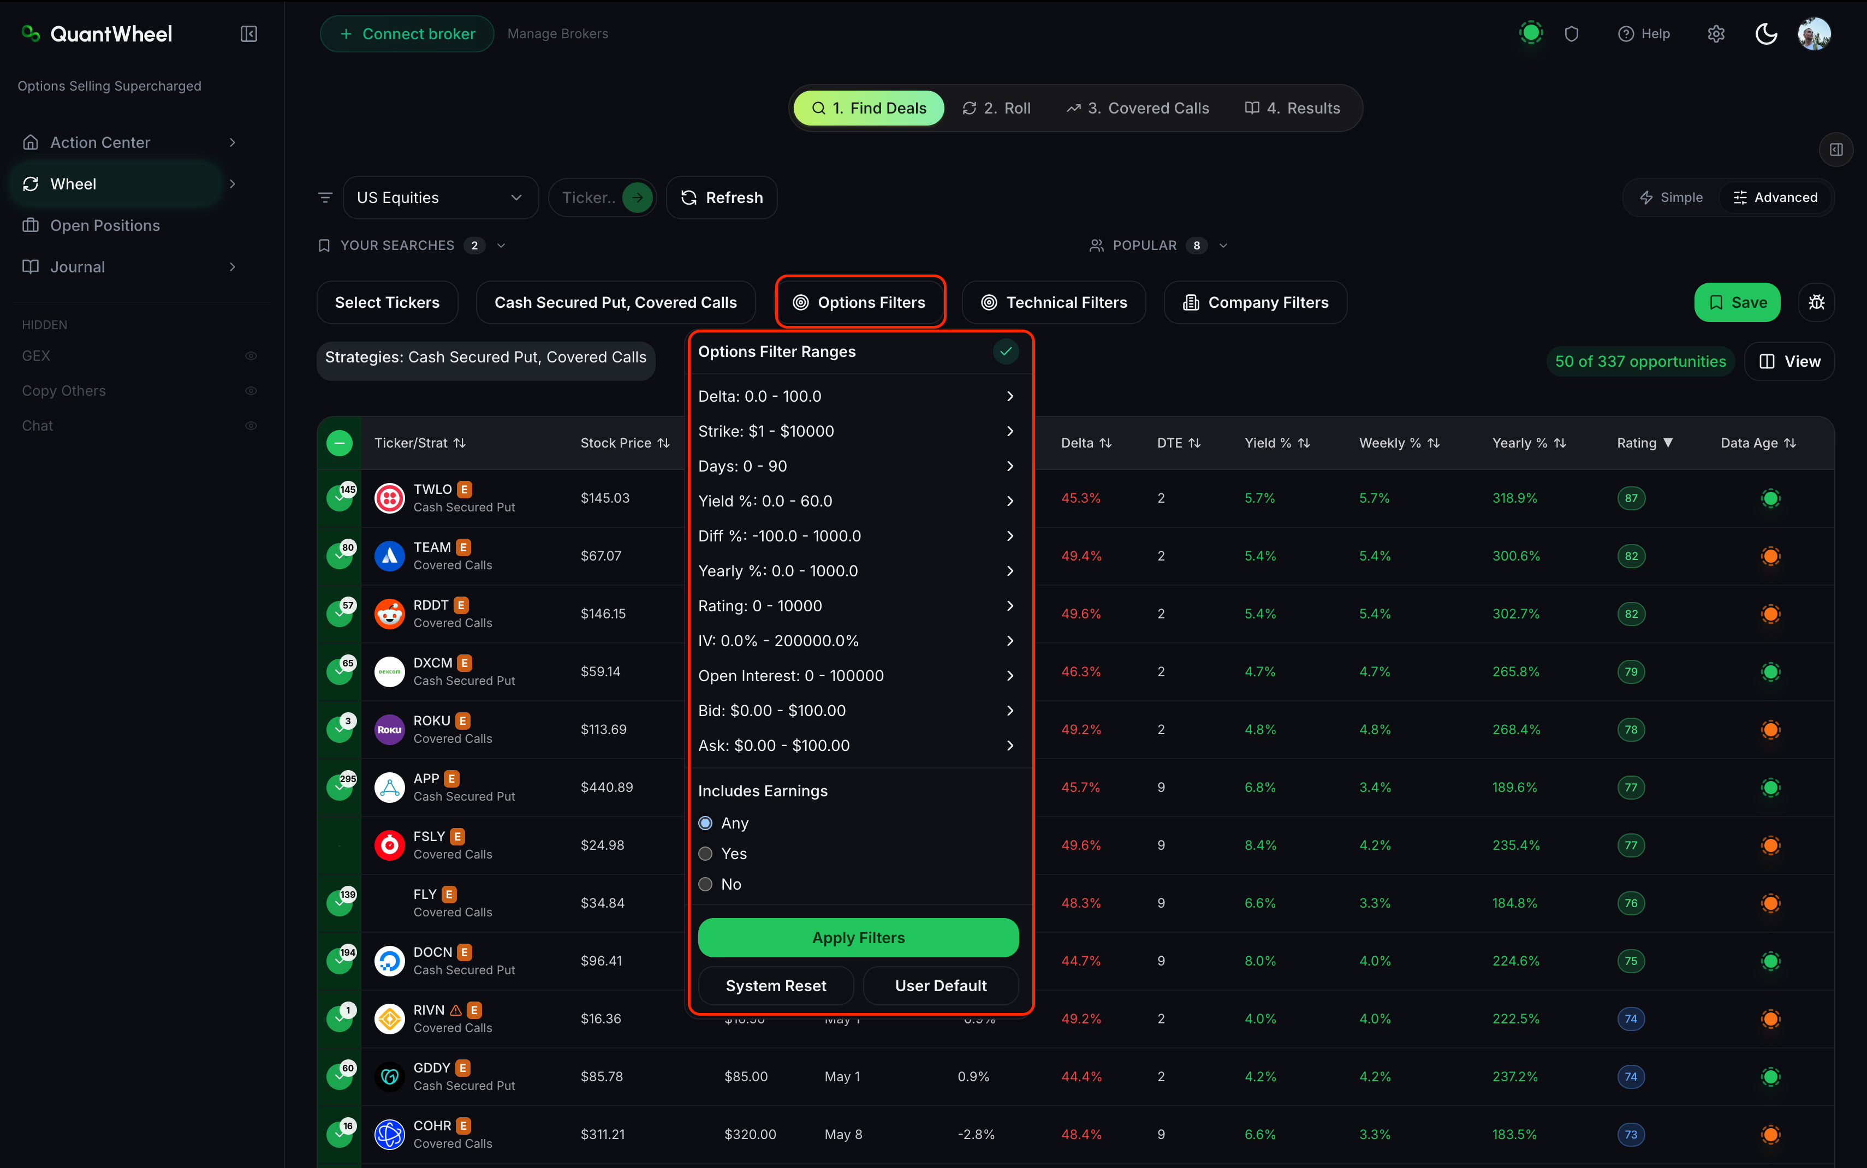Expand Action Center sidebar chevron
Image resolution: width=1867 pixels, height=1168 pixels.
point(231,142)
